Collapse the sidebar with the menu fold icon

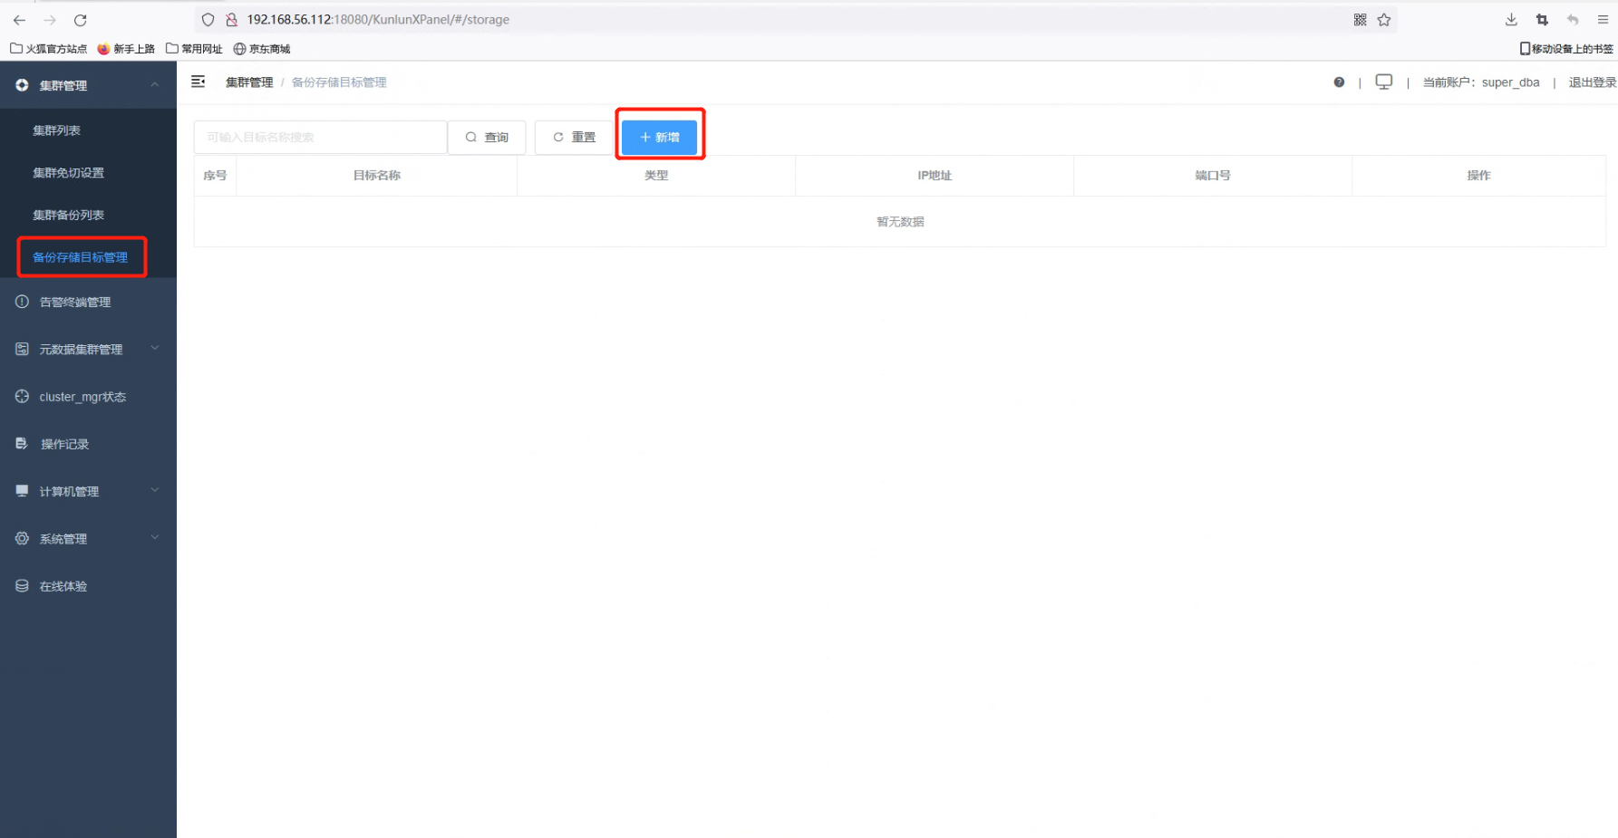pos(198,82)
